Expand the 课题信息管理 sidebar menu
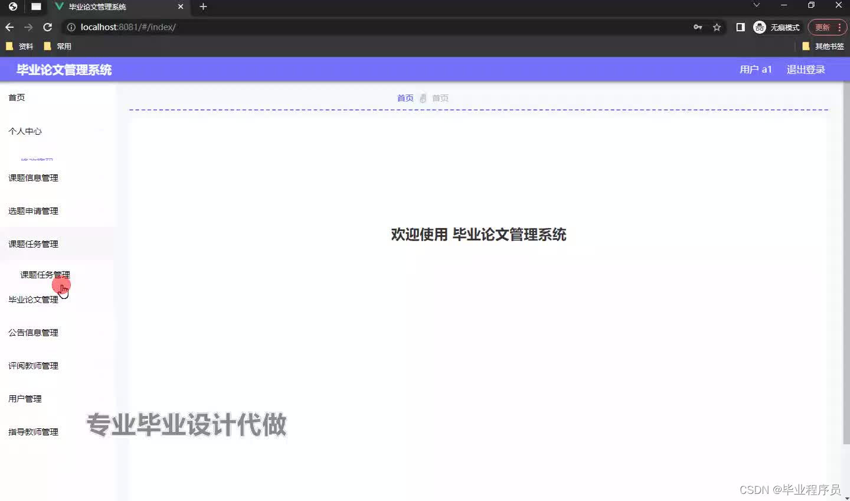 tap(57, 178)
